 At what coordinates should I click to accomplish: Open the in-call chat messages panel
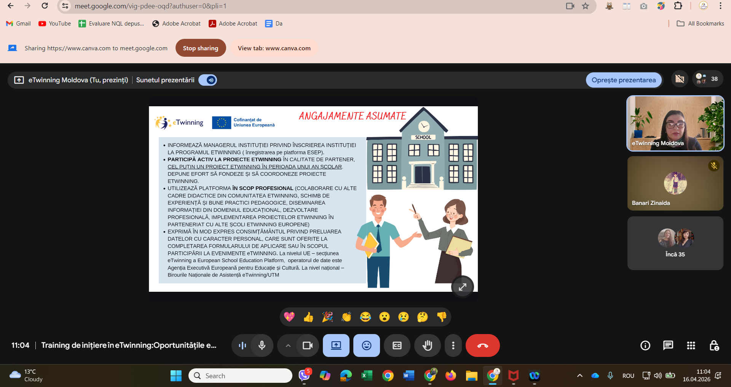668,345
